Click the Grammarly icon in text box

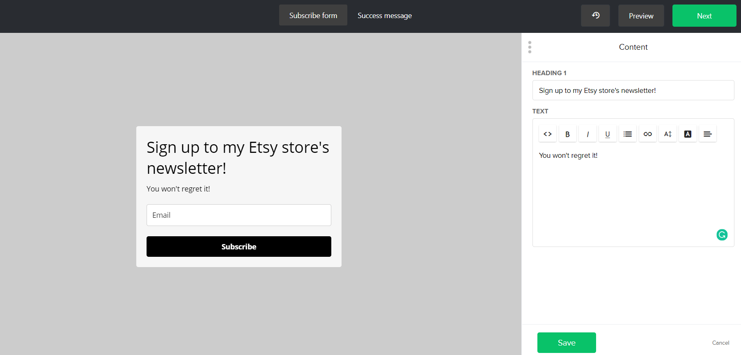pos(722,235)
